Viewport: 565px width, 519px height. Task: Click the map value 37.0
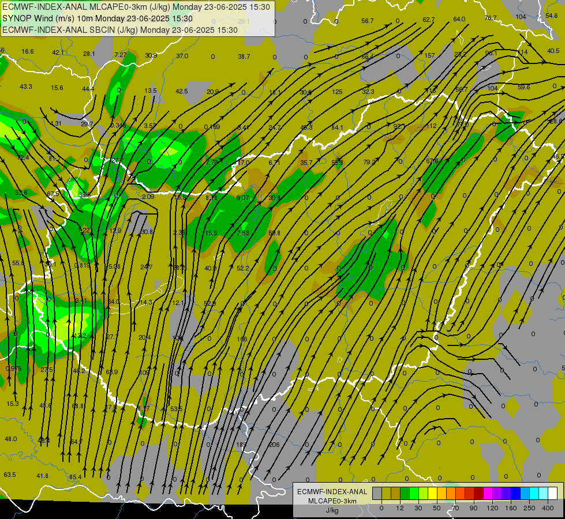tap(182, 56)
